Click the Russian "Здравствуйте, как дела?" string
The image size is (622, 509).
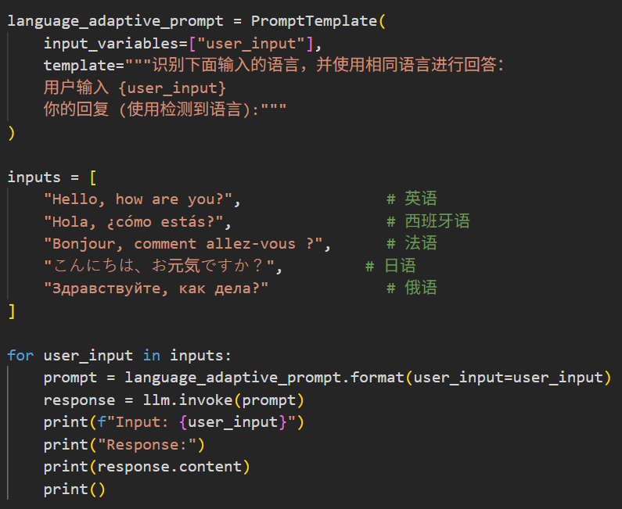click(156, 289)
